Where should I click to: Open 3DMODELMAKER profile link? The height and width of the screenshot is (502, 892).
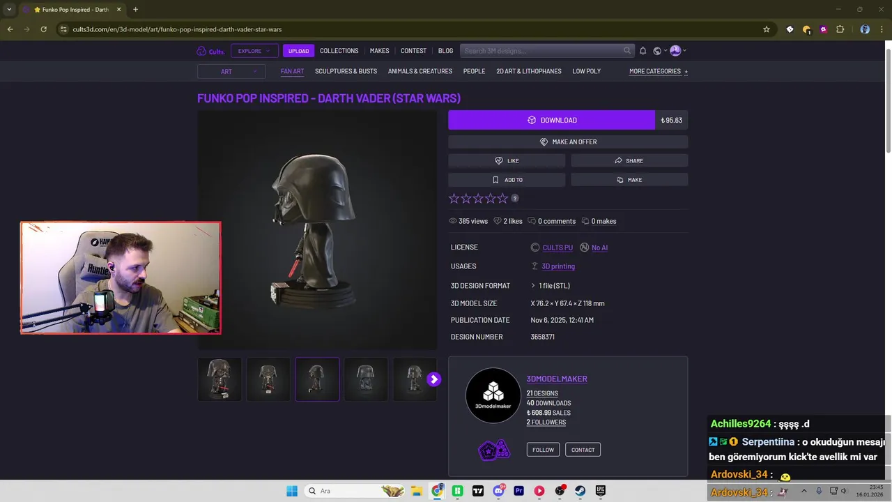click(557, 379)
